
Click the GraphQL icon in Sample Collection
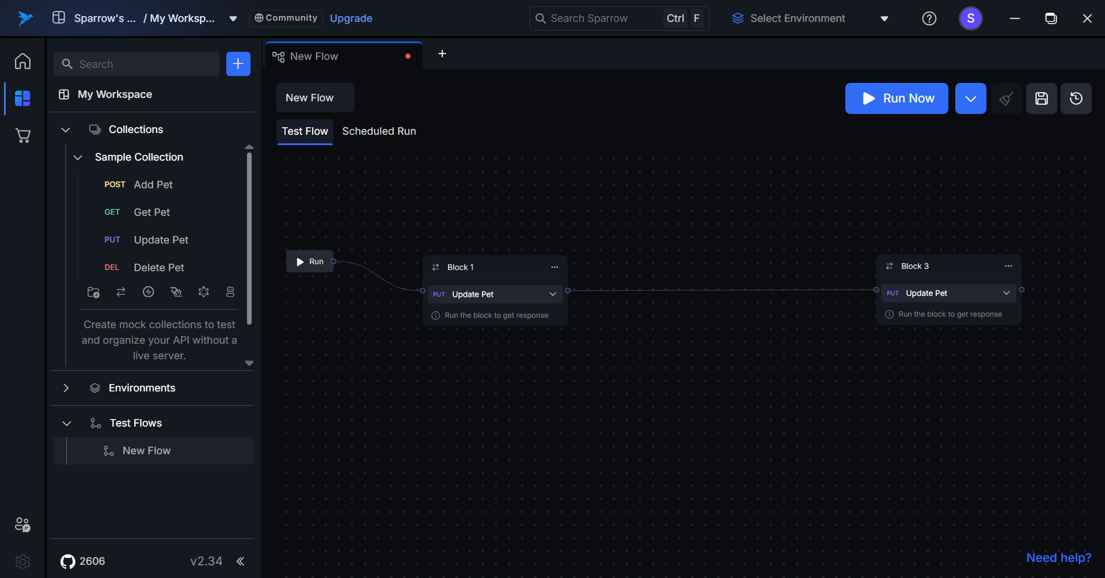204,292
